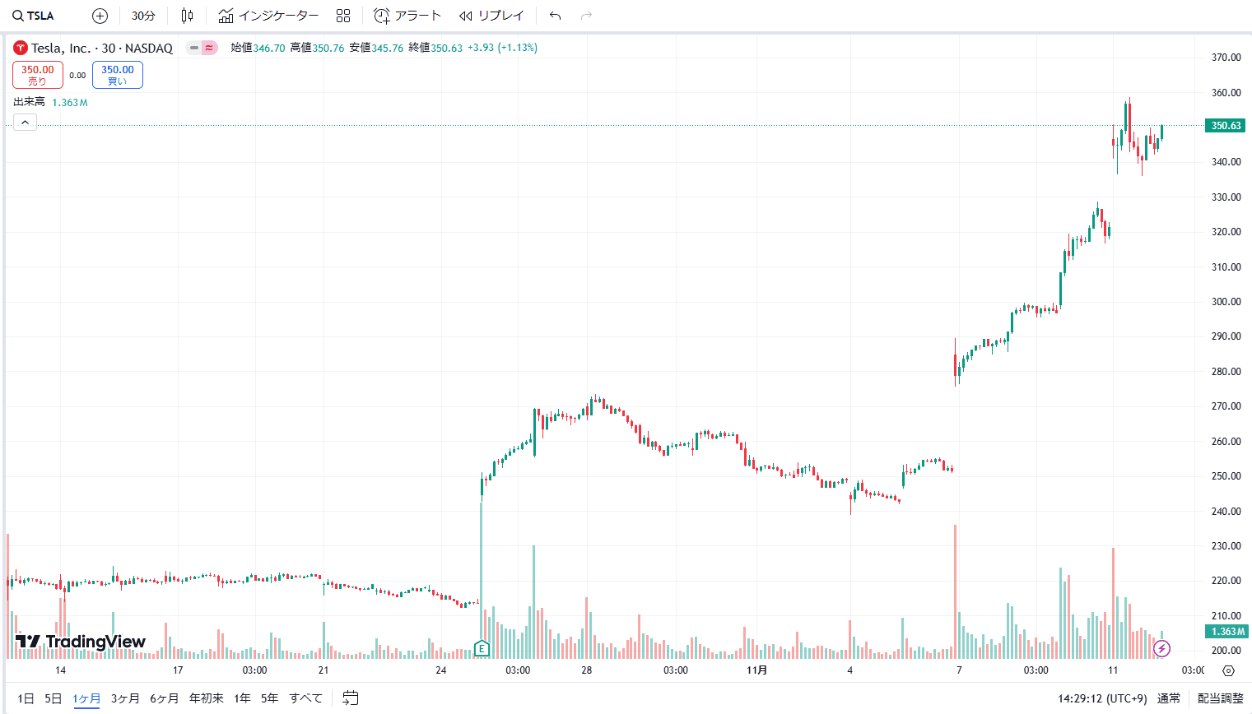Click the +3.93 (+1.13%) change value
The image size is (1252, 714).
click(x=502, y=48)
